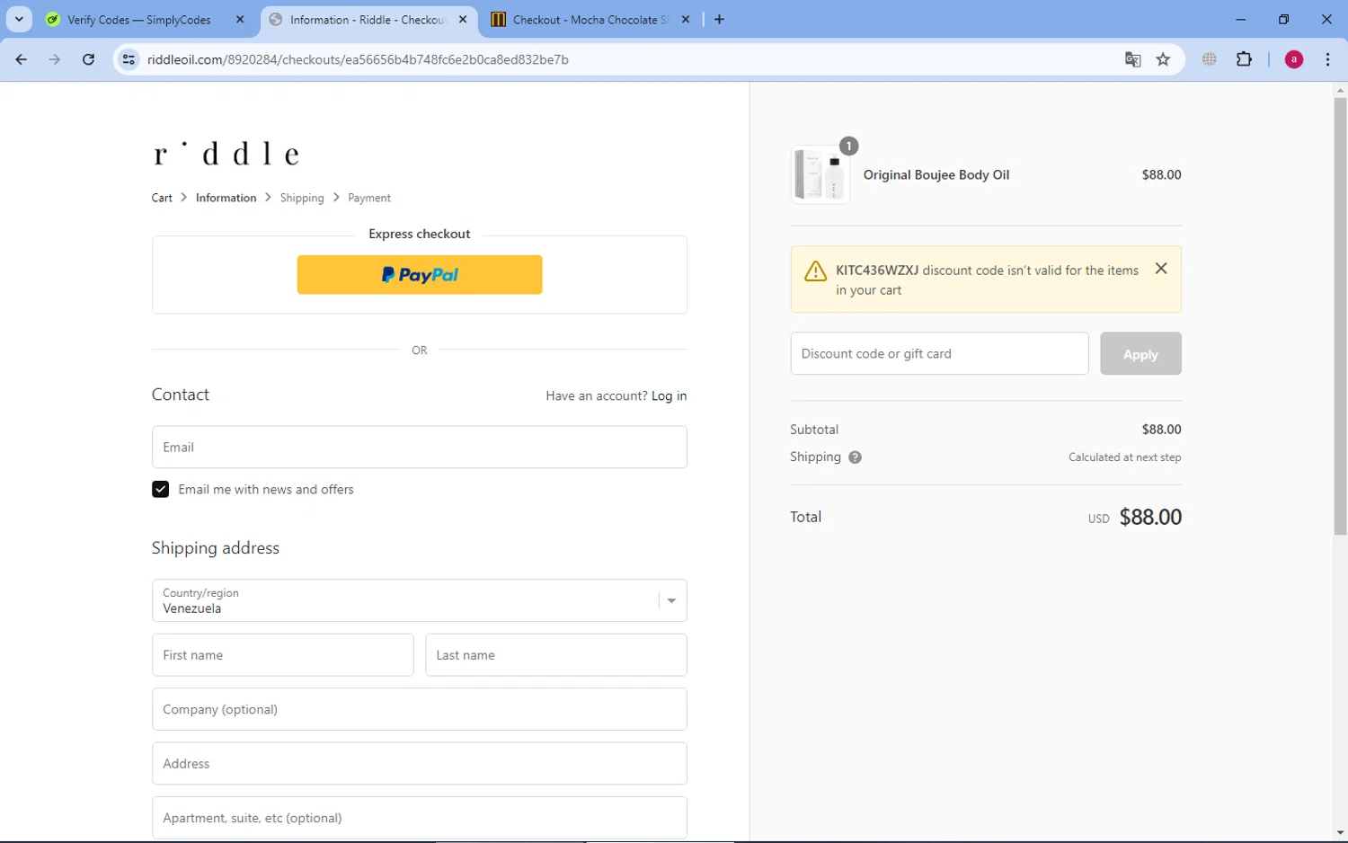Close the Mocha Chocolate checkout tab
Screen dimensions: 1348x843
686,19
